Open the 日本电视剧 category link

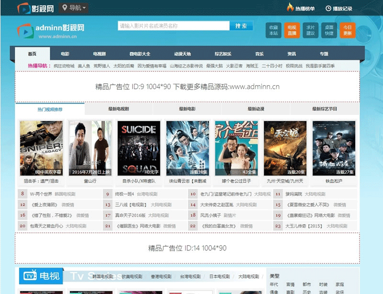tap(219, 276)
